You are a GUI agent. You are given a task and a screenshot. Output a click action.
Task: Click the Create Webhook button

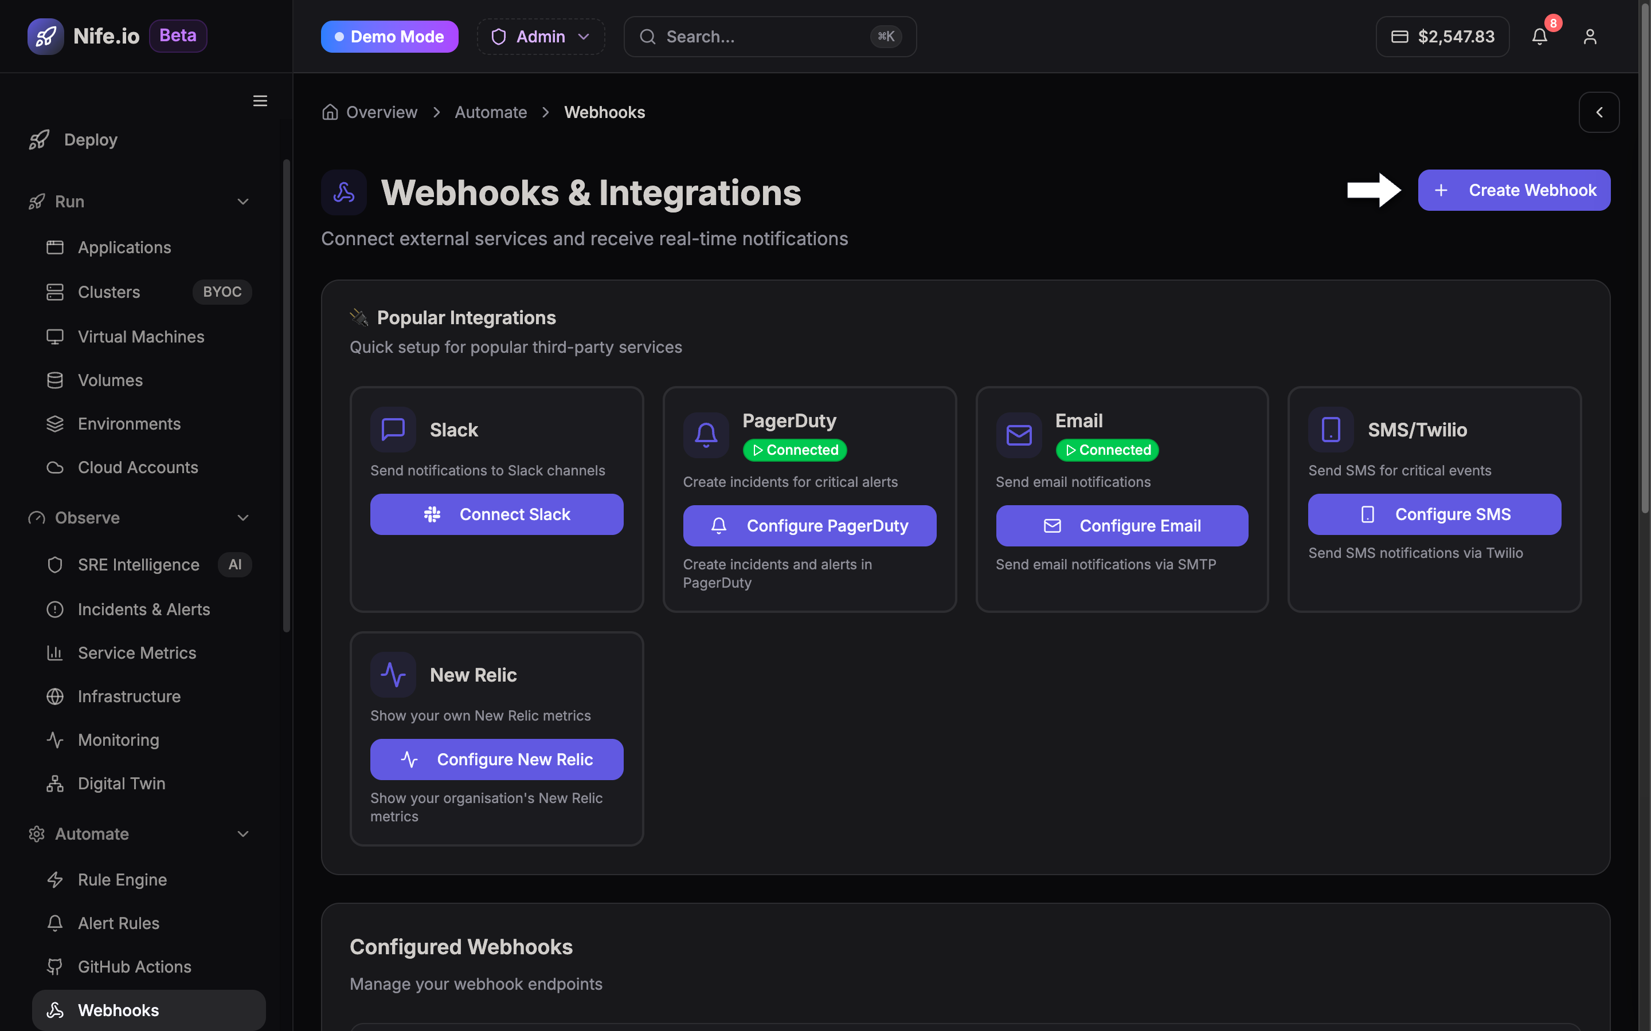point(1514,190)
